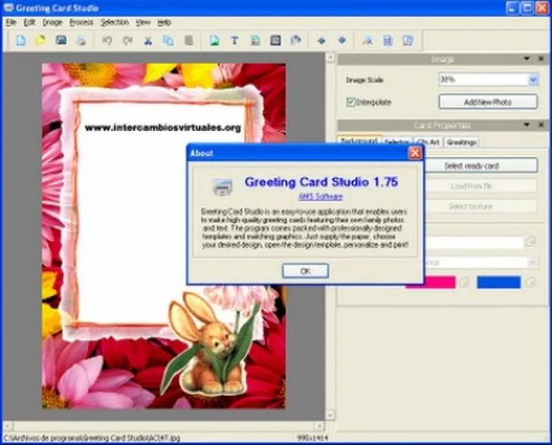Click the Cut scissors toolbar icon

[x=147, y=40]
